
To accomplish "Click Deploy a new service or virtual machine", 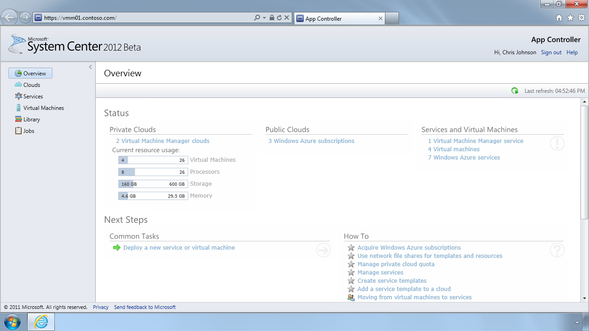I will click(179, 248).
